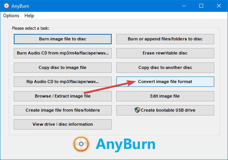This screenshot has height=160, width=228.
Task: Click Erase rewritable disc button
Action: 165,53
